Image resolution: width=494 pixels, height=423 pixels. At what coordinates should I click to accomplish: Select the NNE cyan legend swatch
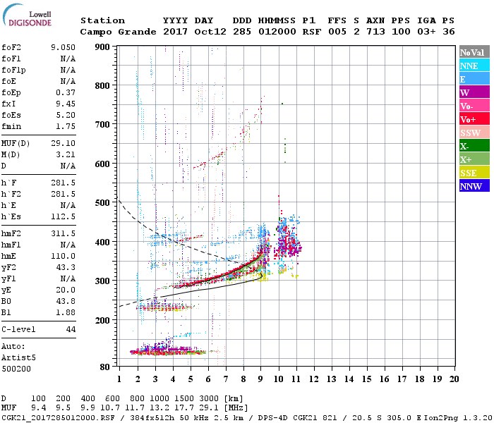pos(474,66)
